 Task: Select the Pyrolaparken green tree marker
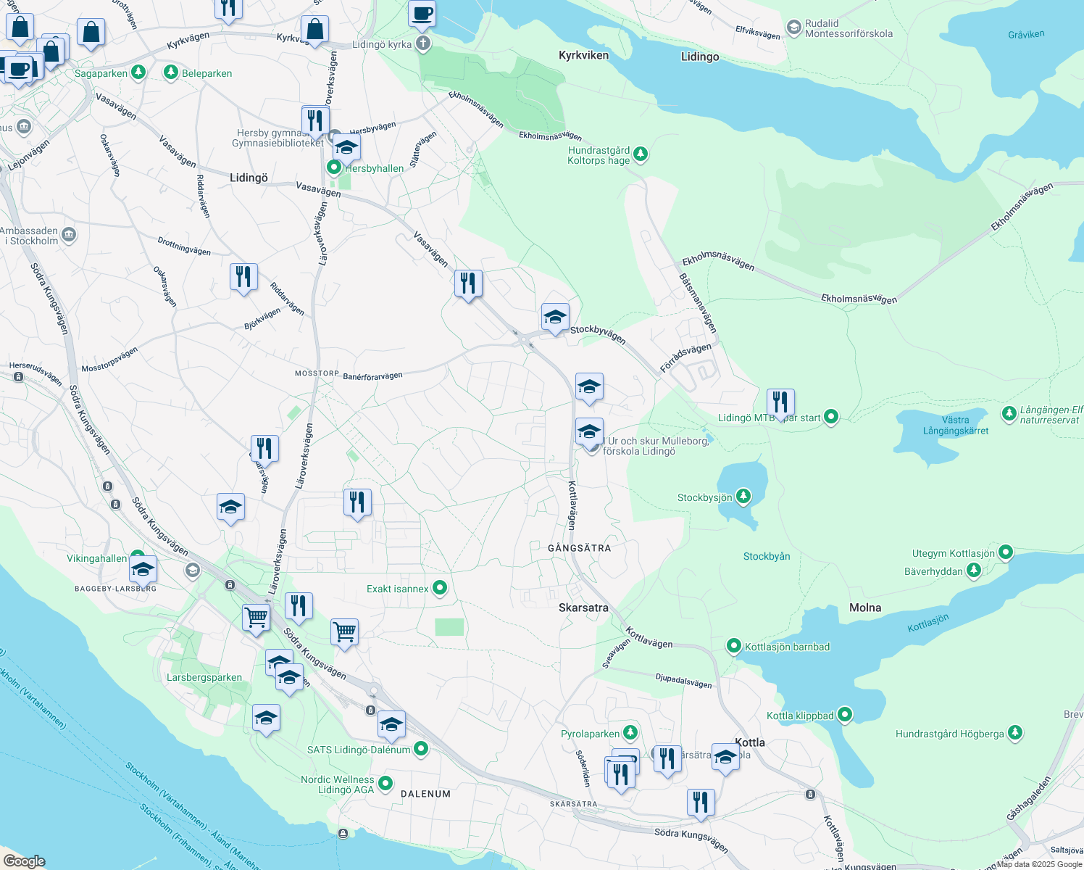630,732
